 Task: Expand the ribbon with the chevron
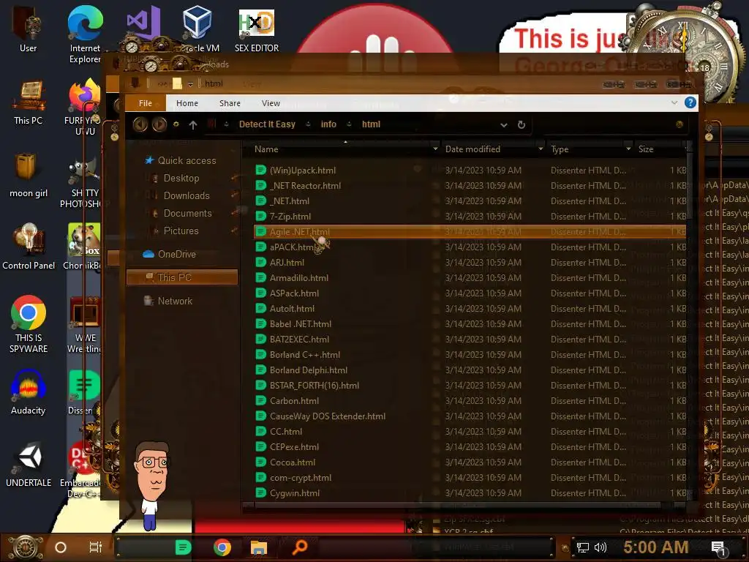point(674,102)
